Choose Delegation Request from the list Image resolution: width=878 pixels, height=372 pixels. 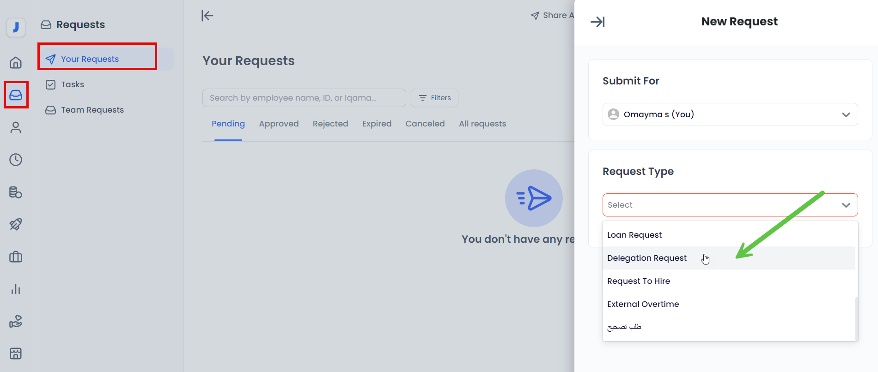[647, 258]
